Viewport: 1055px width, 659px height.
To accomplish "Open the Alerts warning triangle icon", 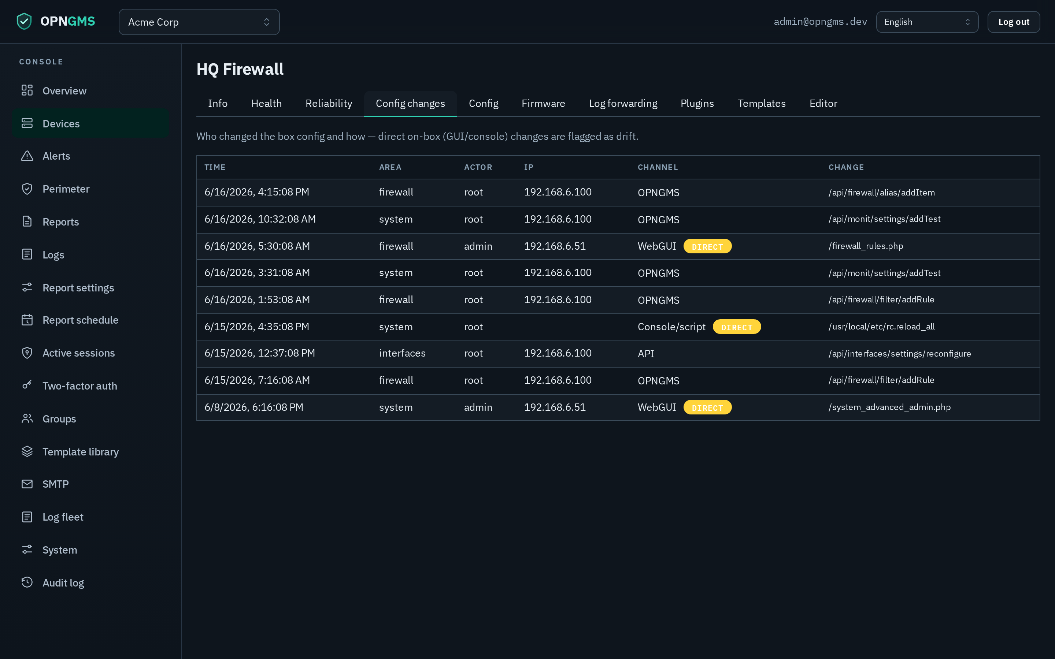I will click(27, 156).
